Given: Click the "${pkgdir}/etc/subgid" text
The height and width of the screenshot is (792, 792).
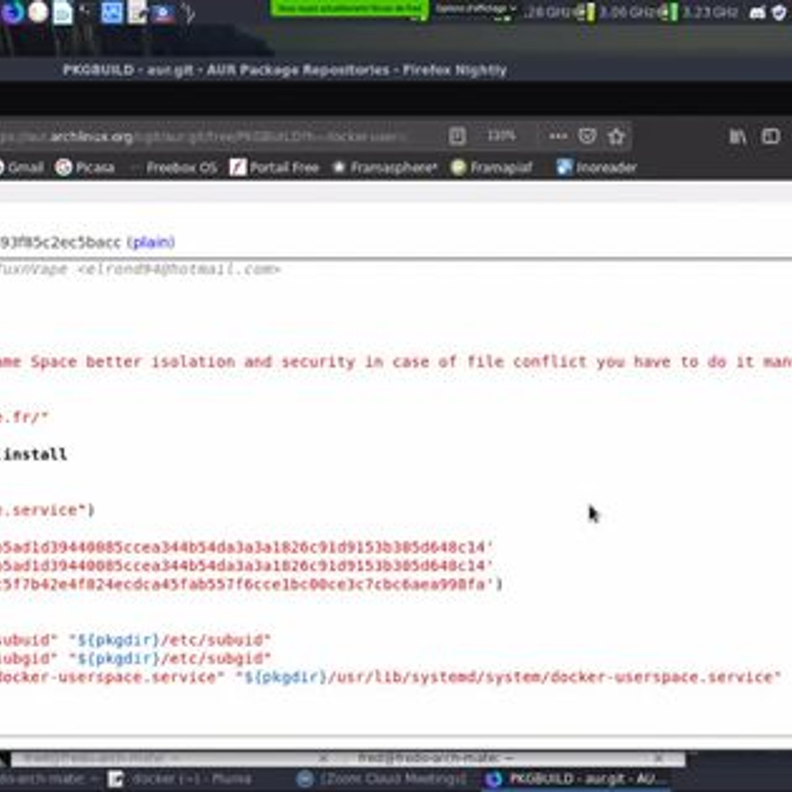Looking at the screenshot, I should 170,658.
